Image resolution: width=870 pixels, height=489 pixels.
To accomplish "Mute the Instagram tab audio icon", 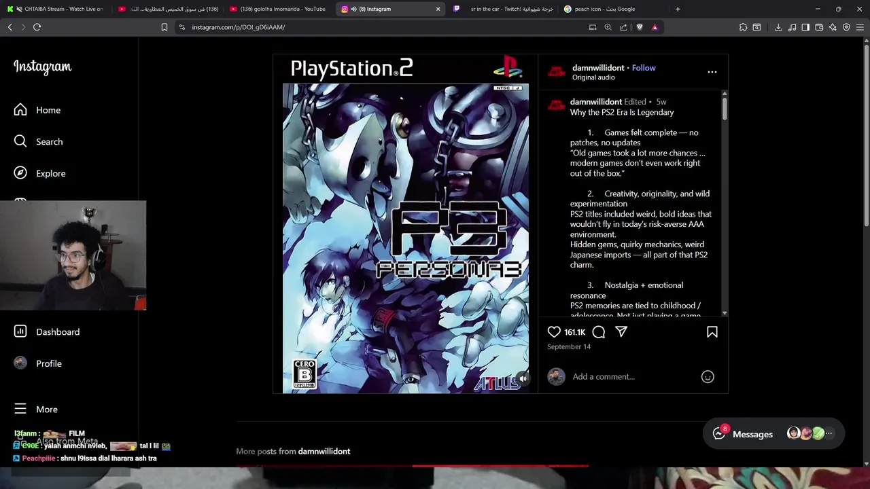I will (x=353, y=9).
